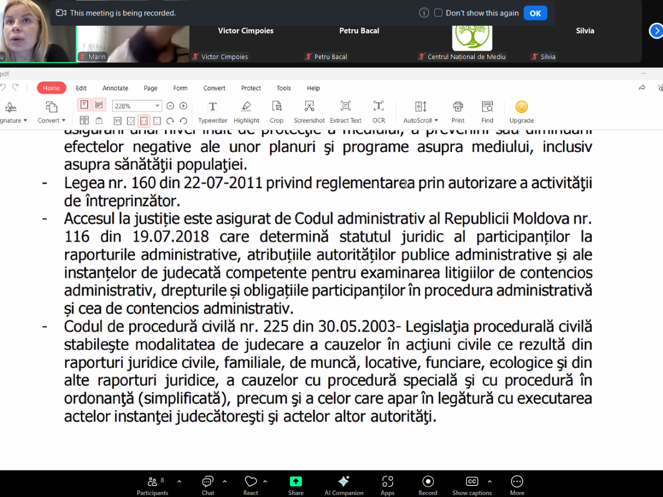Open the Annotate menu tab
This screenshot has width=663, height=497.
pos(115,88)
